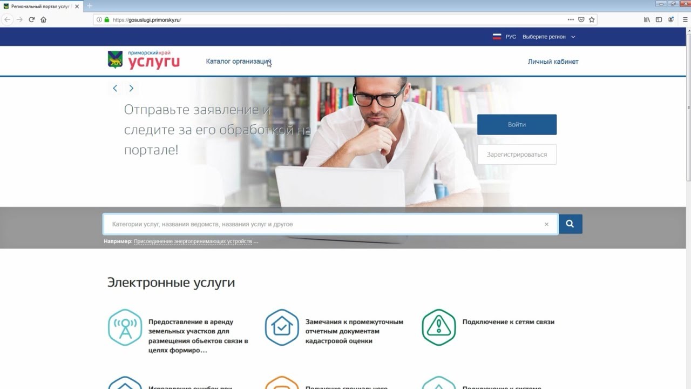Click banner text Отправьте заявление и следите
This screenshot has height=389, width=691.
point(218,130)
